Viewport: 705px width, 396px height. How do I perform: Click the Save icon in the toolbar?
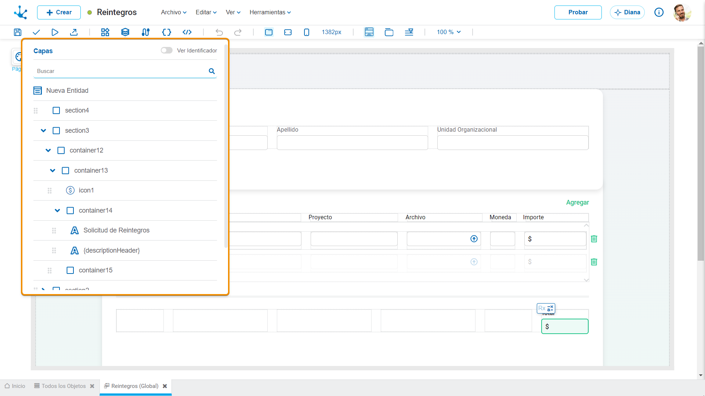pyautogui.click(x=17, y=32)
